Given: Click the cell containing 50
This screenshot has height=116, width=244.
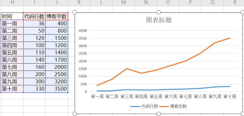Looking at the screenshot, I should [x=34, y=31].
